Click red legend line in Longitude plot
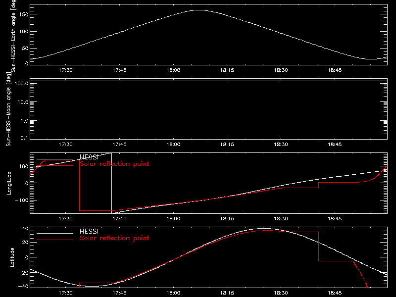The image size is (396, 297). coord(55,165)
